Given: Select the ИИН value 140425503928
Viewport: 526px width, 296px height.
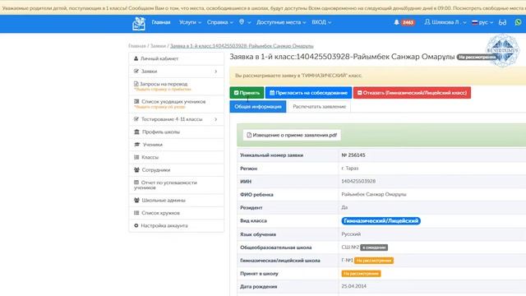Looking at the screenshot, I should click(x=358, y=181).
